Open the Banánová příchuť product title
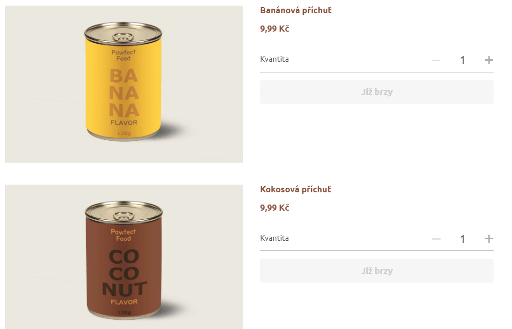Screen dimensions: 512x329 point(296,10)
